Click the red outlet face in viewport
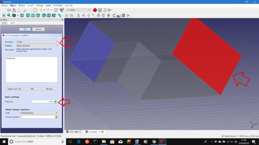 pos(206,56)
